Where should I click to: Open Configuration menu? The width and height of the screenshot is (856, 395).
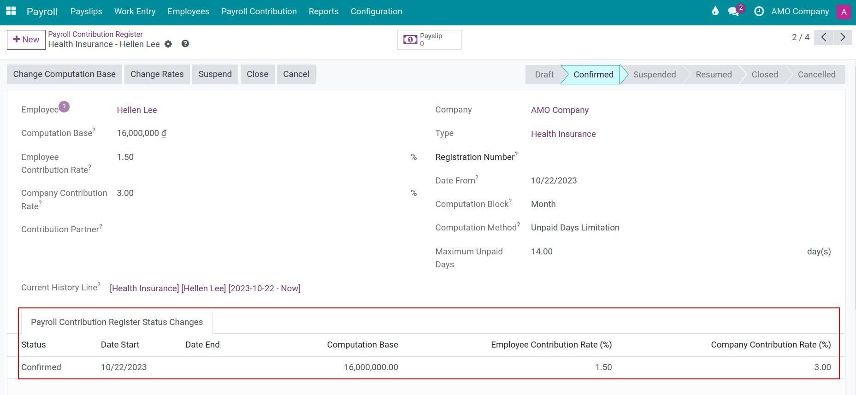pos(376,12)
